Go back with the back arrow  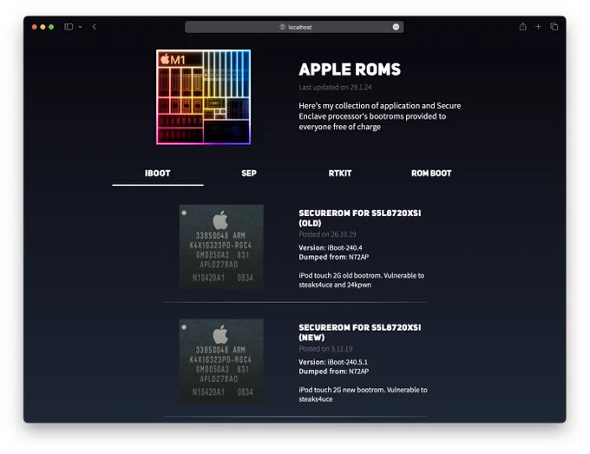point(95,27)
